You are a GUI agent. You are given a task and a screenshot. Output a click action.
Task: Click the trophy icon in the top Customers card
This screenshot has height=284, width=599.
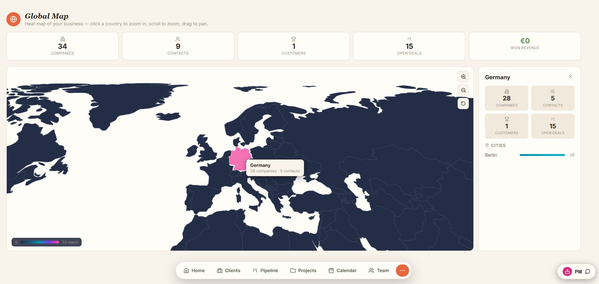coord(294,39)
